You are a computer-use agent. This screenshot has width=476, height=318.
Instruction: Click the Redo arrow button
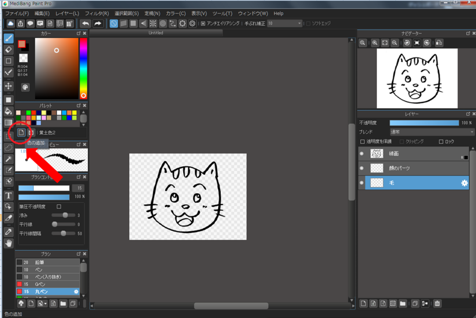(98, 23)
